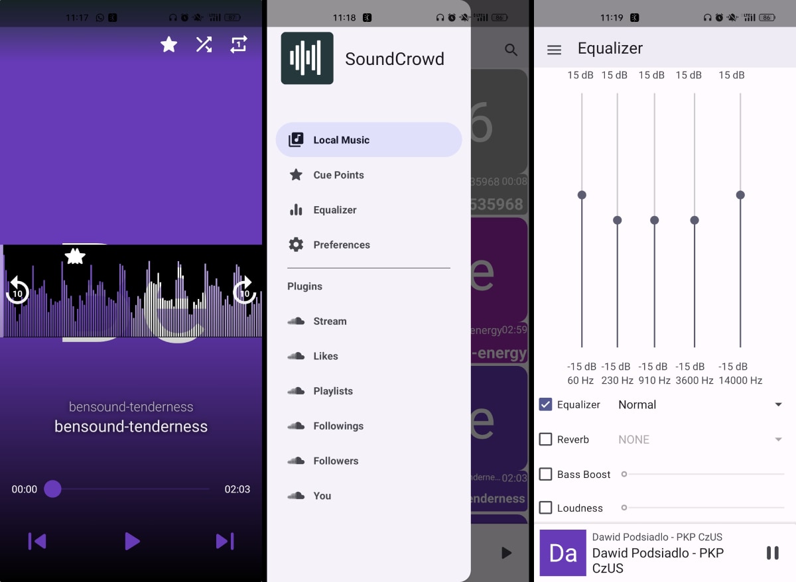The height and width of the screenshot is (582, 796).
Task: Open the Playlists plugin entry
Action: (333, 391)
